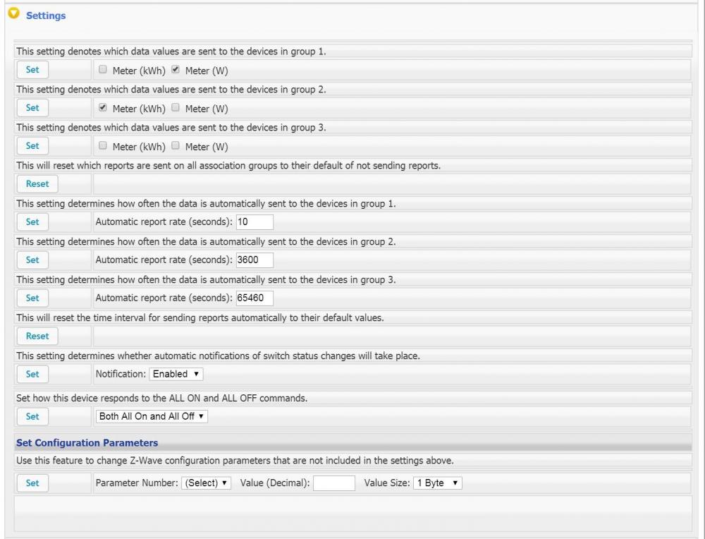
Task: Click the group 1 report rate field
Action: pos(255,222)
